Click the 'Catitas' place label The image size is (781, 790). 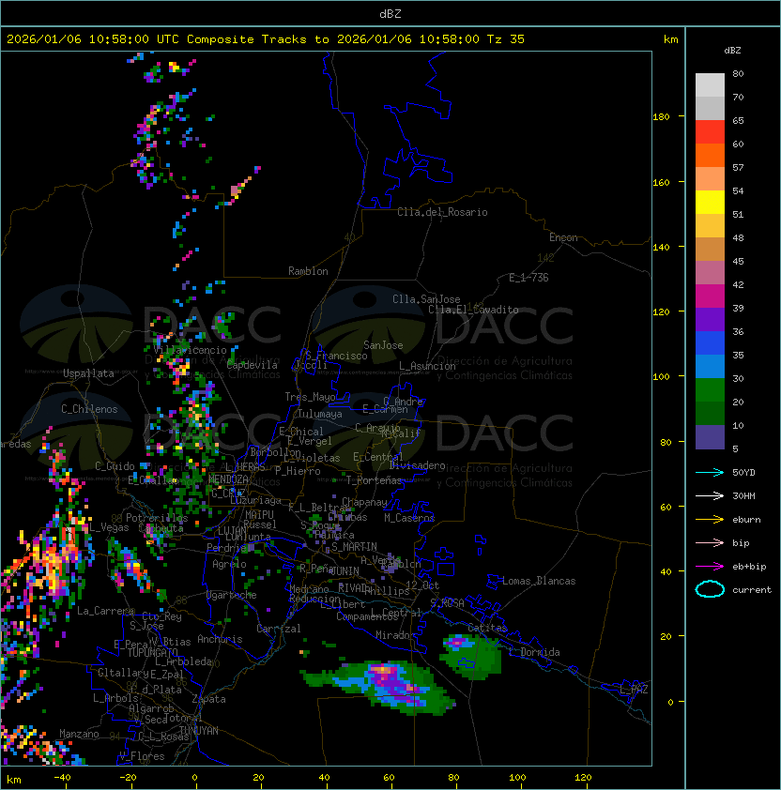tap(487, 628)
